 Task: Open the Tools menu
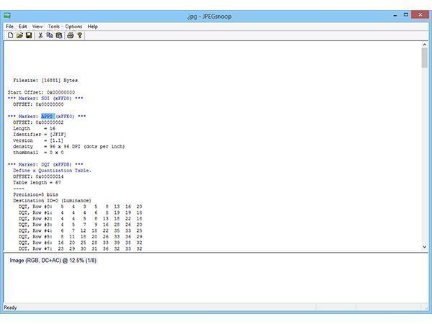pos(54,27)
